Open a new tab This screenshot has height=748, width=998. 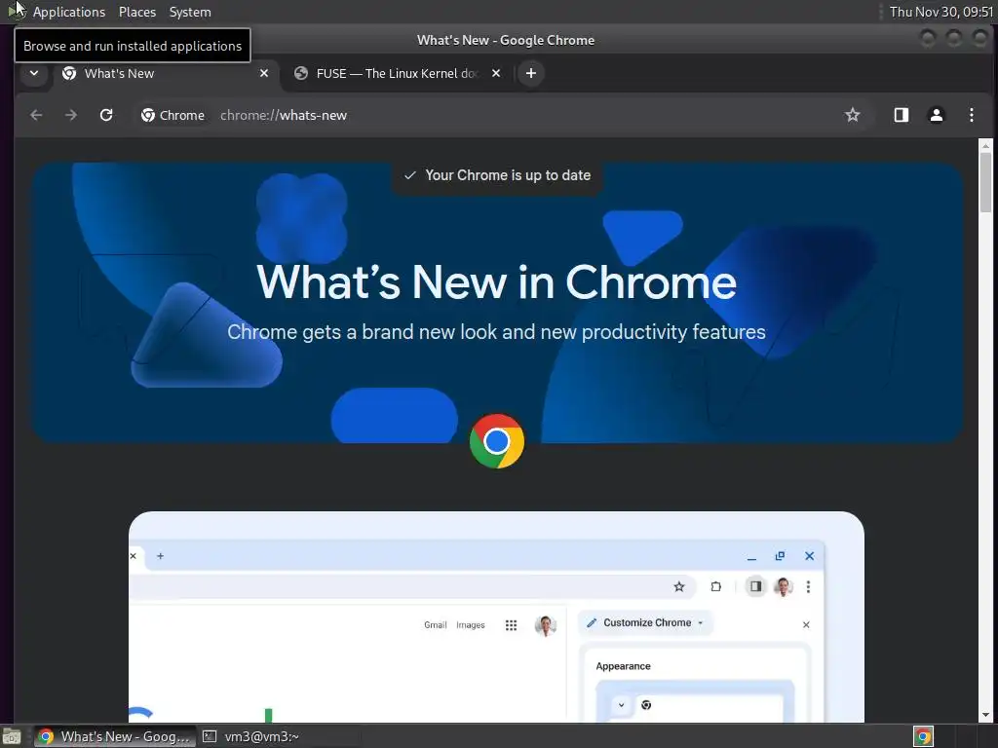(x=531, y=73)
